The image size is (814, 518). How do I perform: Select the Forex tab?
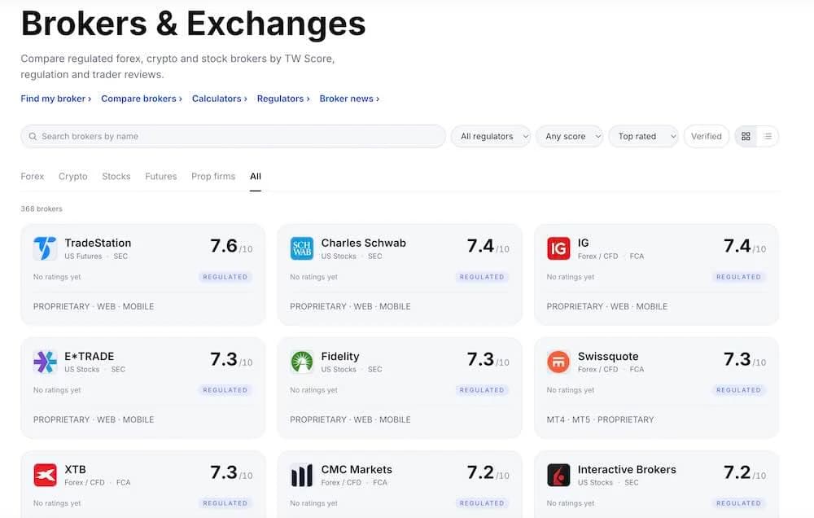[33, 176]
